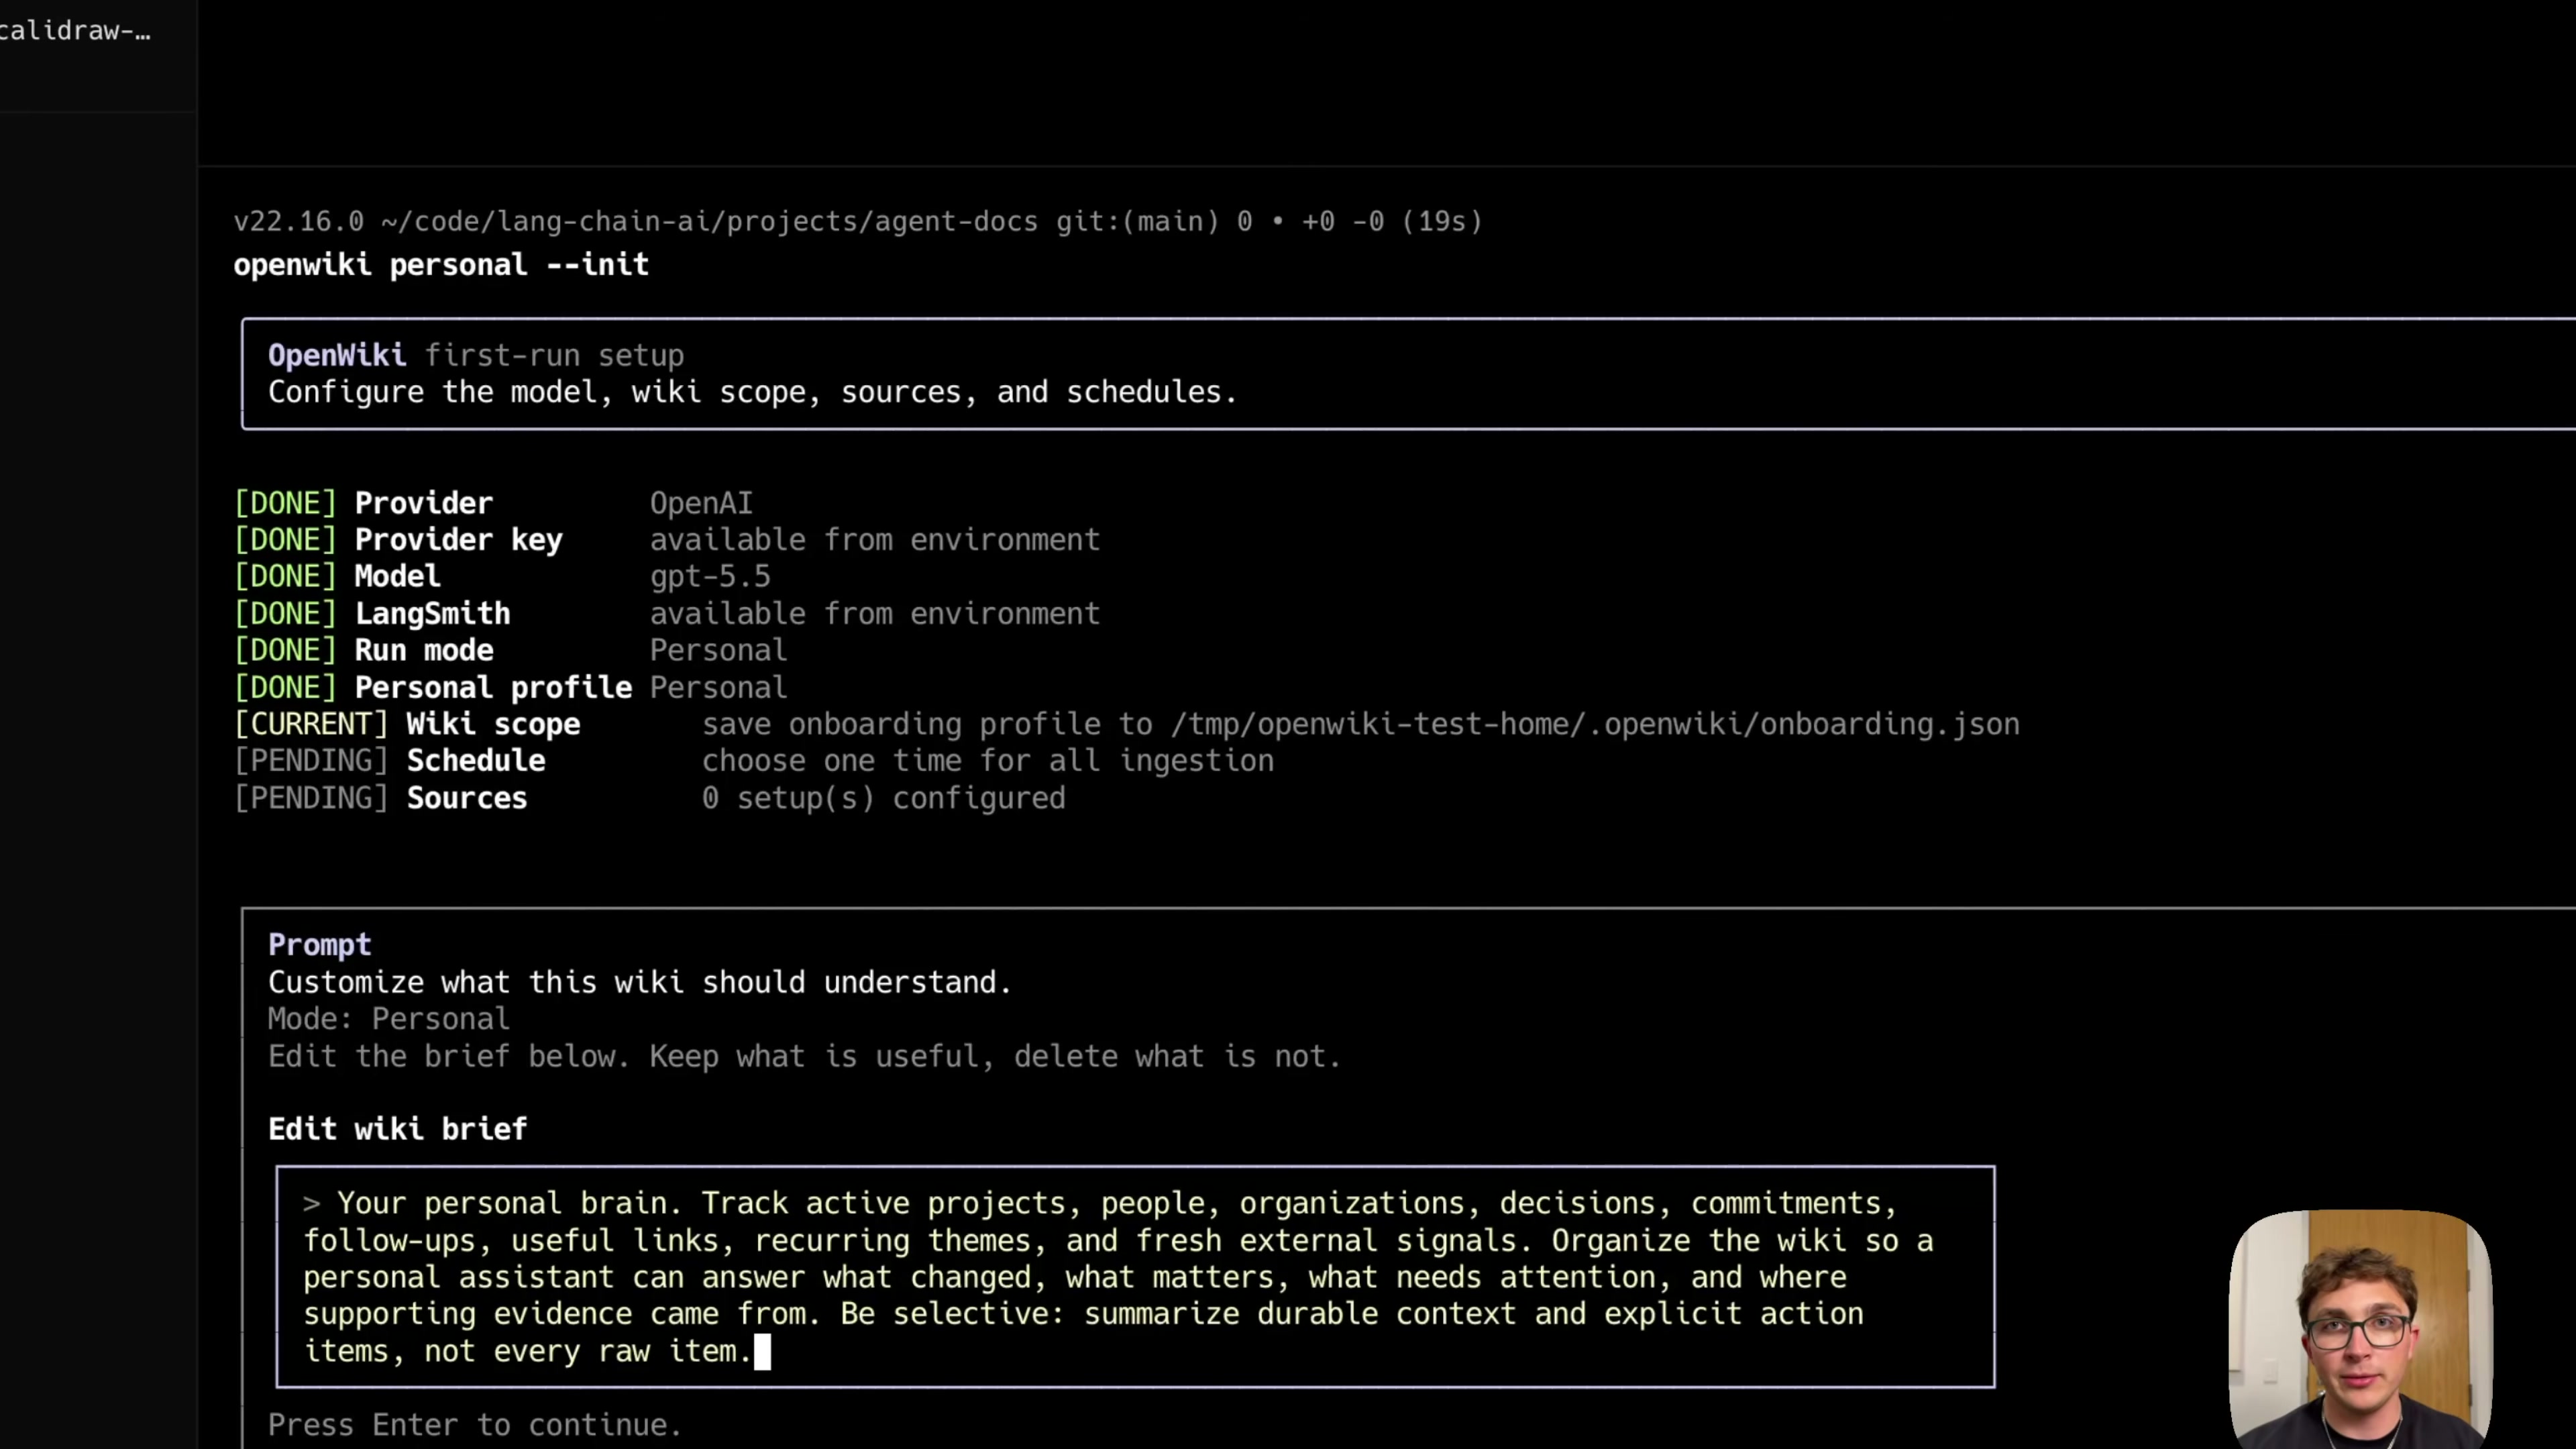Click the Prompt panel heading
The height and width of the screenshot is (1449, 2576).
(320, 945)
